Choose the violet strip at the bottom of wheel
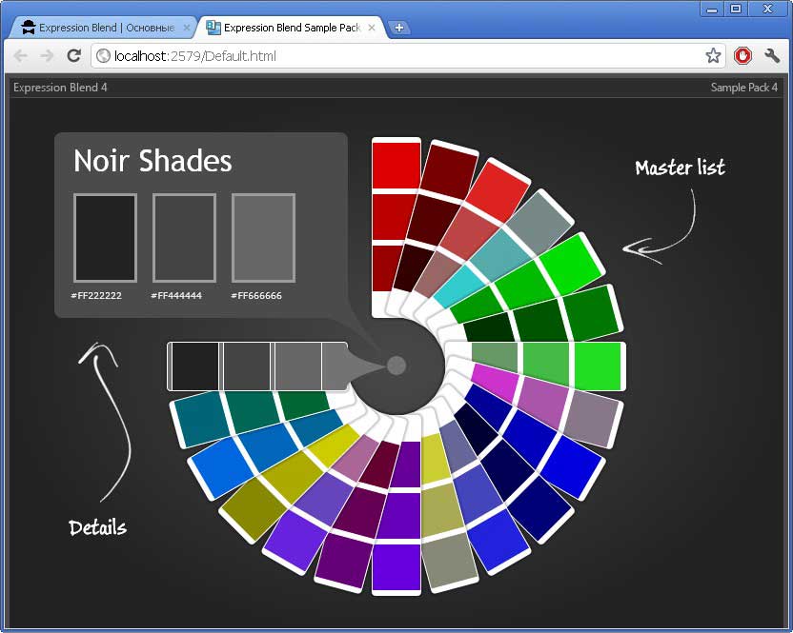This screenshot has width=793, height=633. pyautogui.click(x=396, y=515)
